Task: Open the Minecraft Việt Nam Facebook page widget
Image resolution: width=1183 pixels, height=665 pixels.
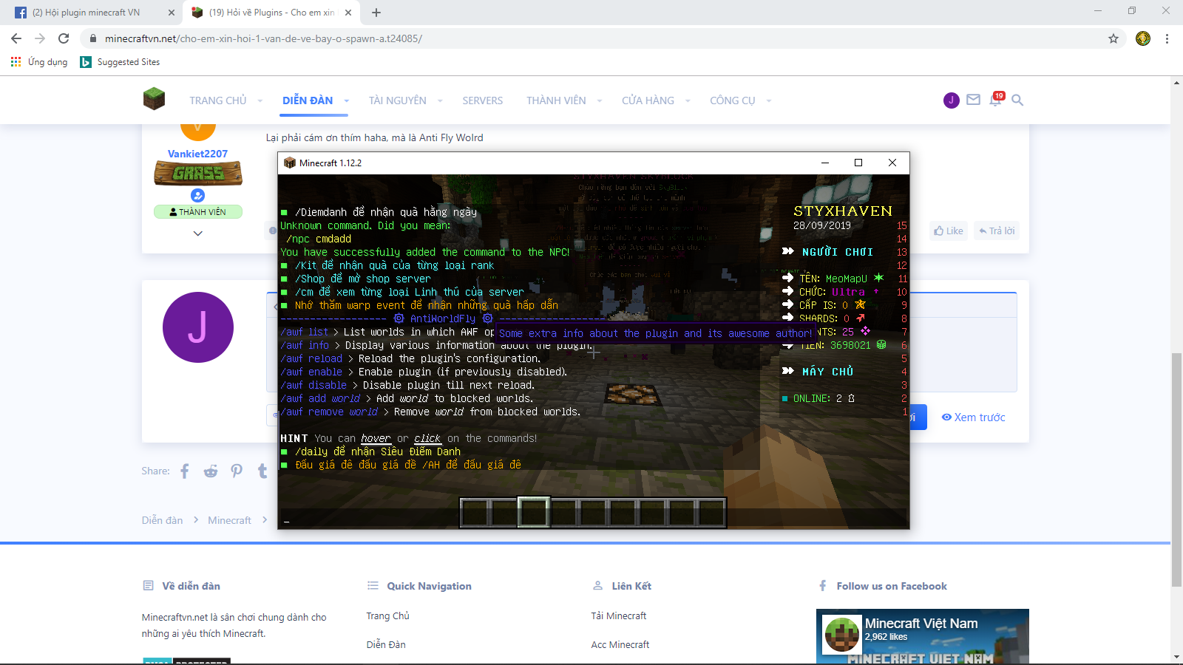Action: click(x=923, y=636)
